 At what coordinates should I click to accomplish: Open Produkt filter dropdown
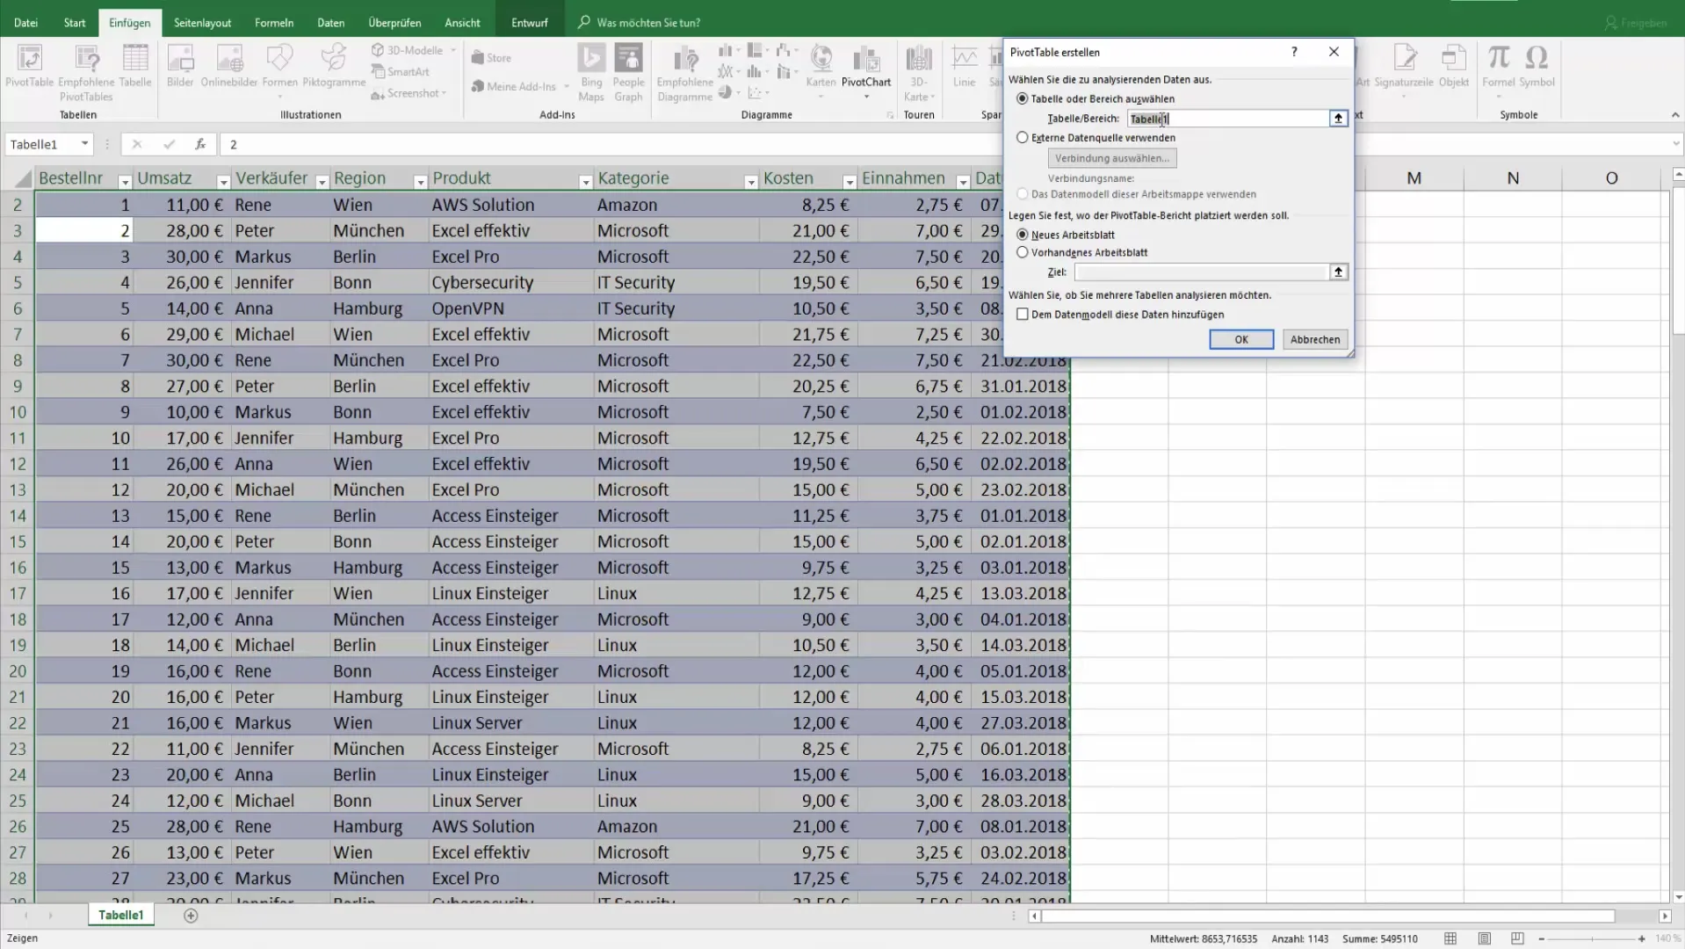coord(585,182)
